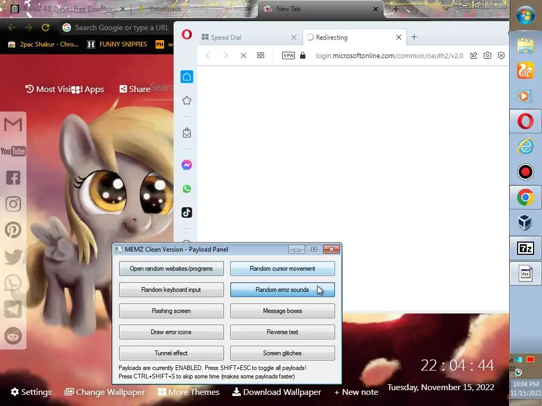
Task: Open Messenger in Opera sidebar
Action: [x=187, y=165]
